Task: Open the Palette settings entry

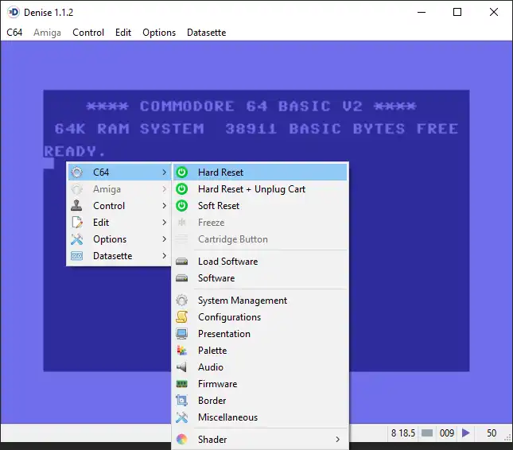Action: (260, 351)
